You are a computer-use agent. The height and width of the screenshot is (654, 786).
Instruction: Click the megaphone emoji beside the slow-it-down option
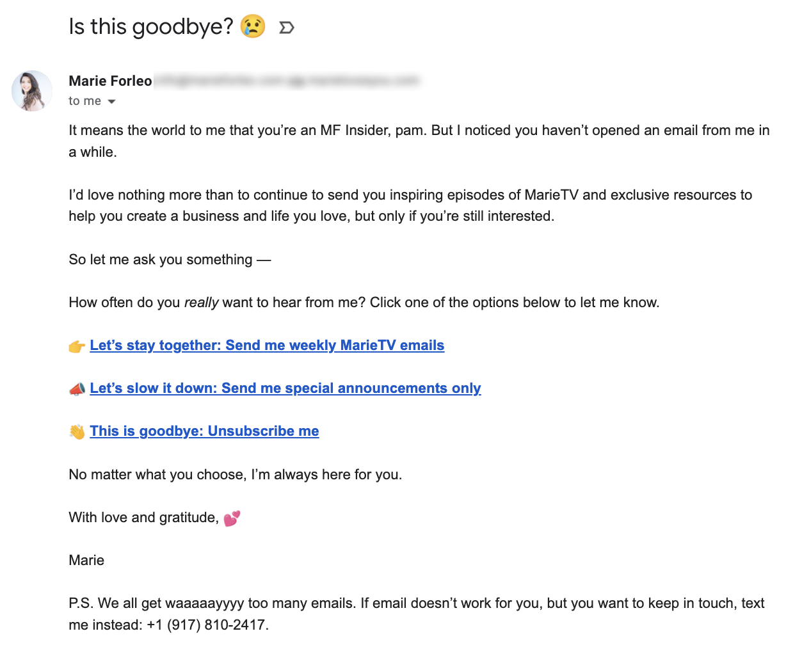click(x=77, y=388)
